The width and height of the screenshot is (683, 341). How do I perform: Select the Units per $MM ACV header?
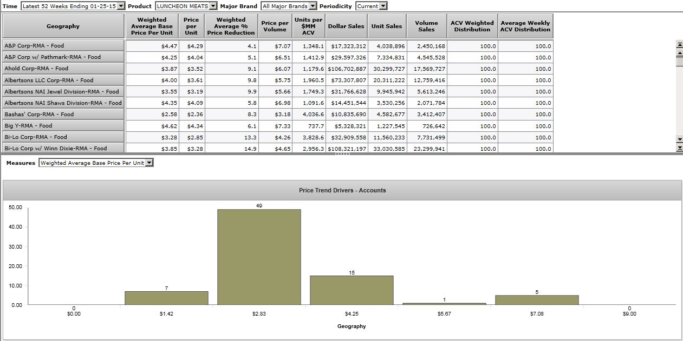click(x=308, y=26)
